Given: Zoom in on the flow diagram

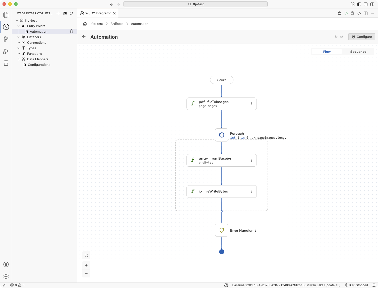Looking at the screenshot, I should click(86, 265).
